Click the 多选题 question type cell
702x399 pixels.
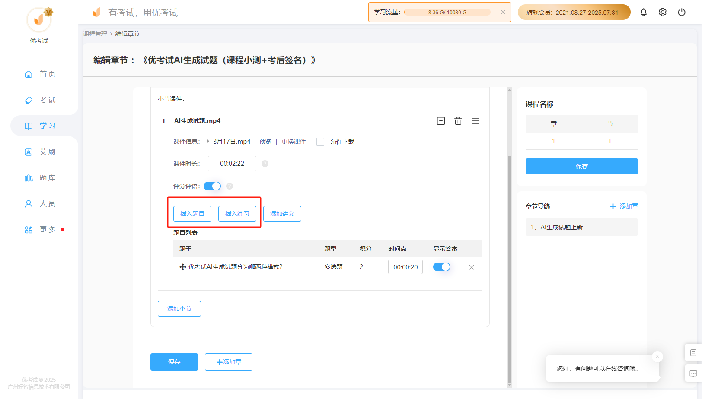point(334,267)
